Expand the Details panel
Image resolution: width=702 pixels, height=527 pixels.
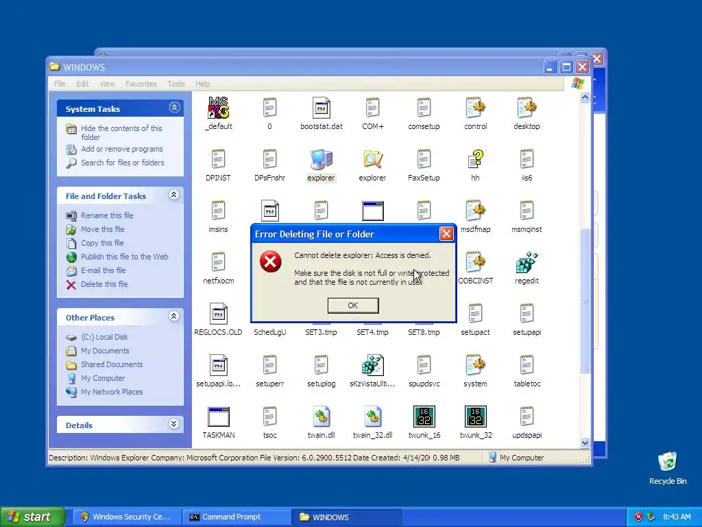point(174,424)
